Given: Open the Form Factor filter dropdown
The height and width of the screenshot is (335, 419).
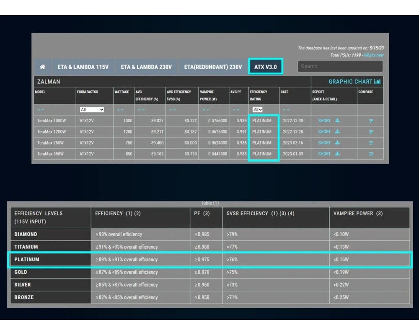Looking at the screenshot, I should coord(92,110).
